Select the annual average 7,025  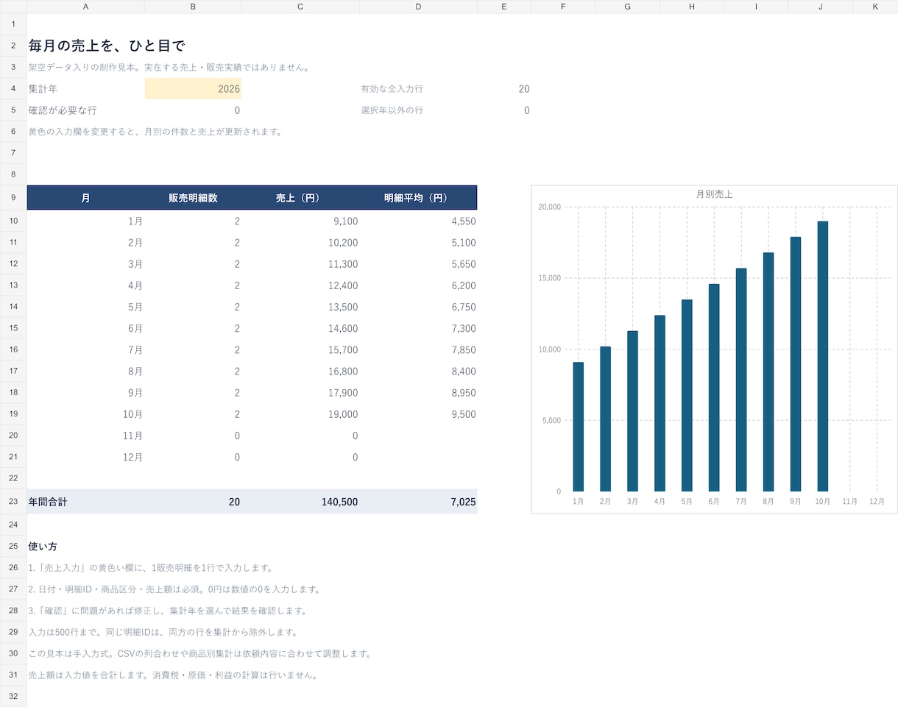[418, 502]
